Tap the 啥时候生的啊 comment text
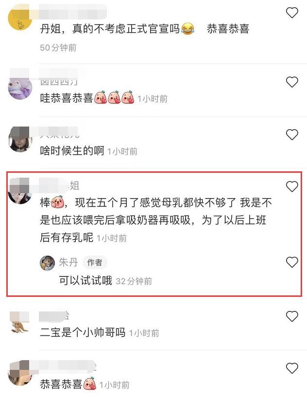The width and height of the screenshot is (307, 402). pyautogui.click(x=72, y=151)
